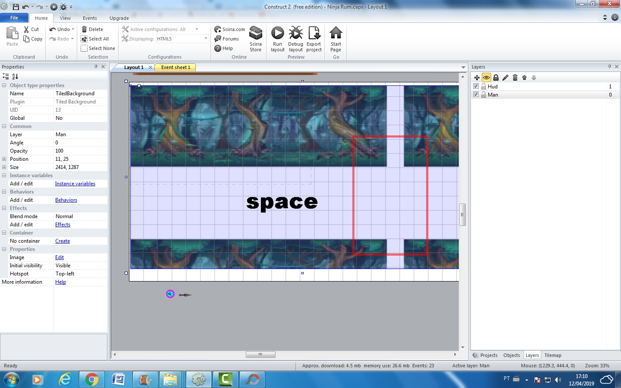Open Help from the Online group
The width and height of the screenshot is (621, 388).
click(224, 48)
